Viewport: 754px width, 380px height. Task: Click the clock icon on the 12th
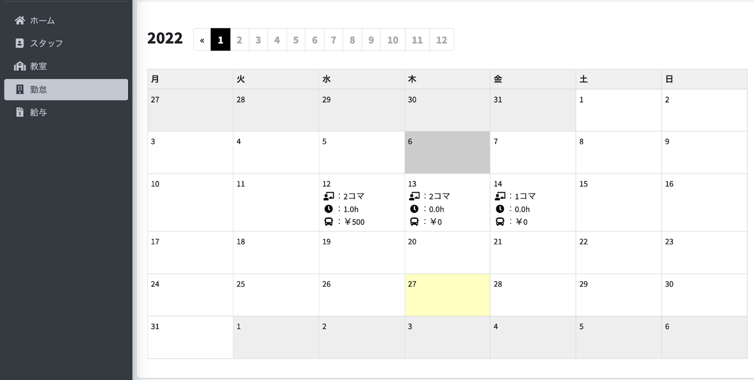329,209
